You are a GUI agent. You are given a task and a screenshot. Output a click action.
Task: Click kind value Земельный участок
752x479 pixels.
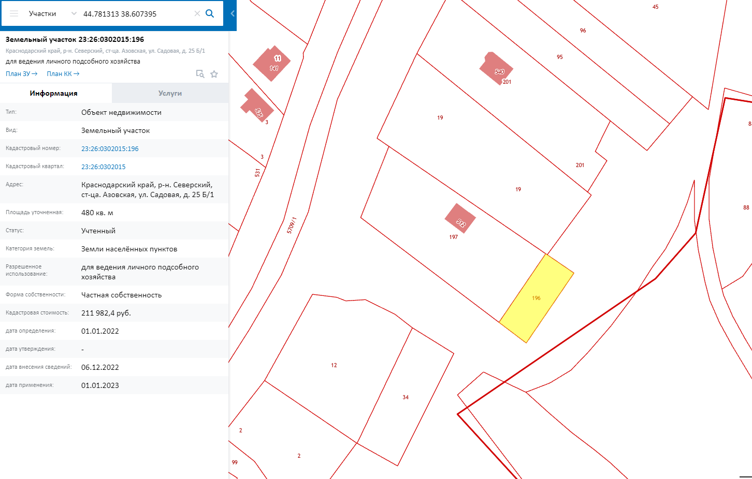click(x=115, y=130)
